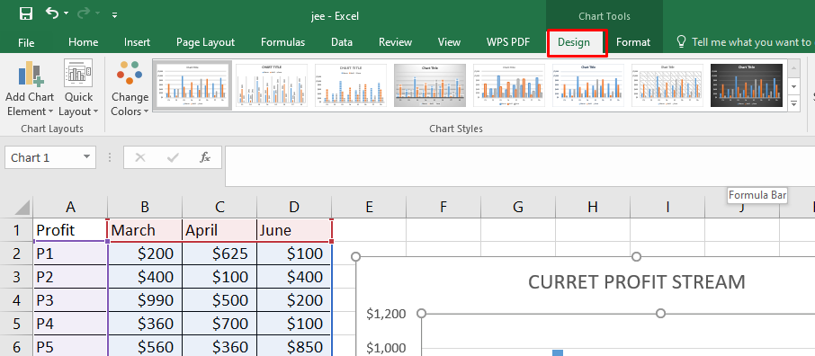Switch to the Chart Tools Format tab
The width and height of the screenshot is (815, 356).
click(x=633, y=42)
